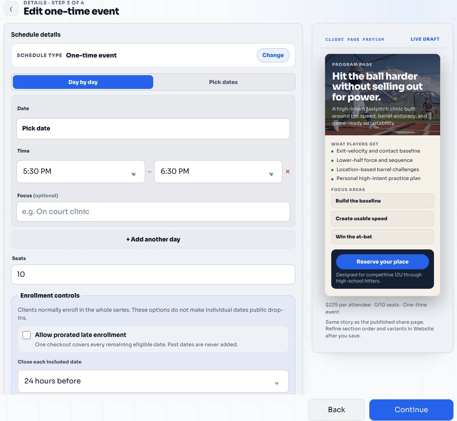Click the back arrow beside the page title
This screenshot has width=457, height=421.
tap(11, 9)
